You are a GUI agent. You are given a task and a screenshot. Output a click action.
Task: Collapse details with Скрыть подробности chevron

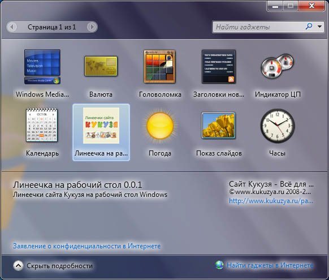coord(18,265)
